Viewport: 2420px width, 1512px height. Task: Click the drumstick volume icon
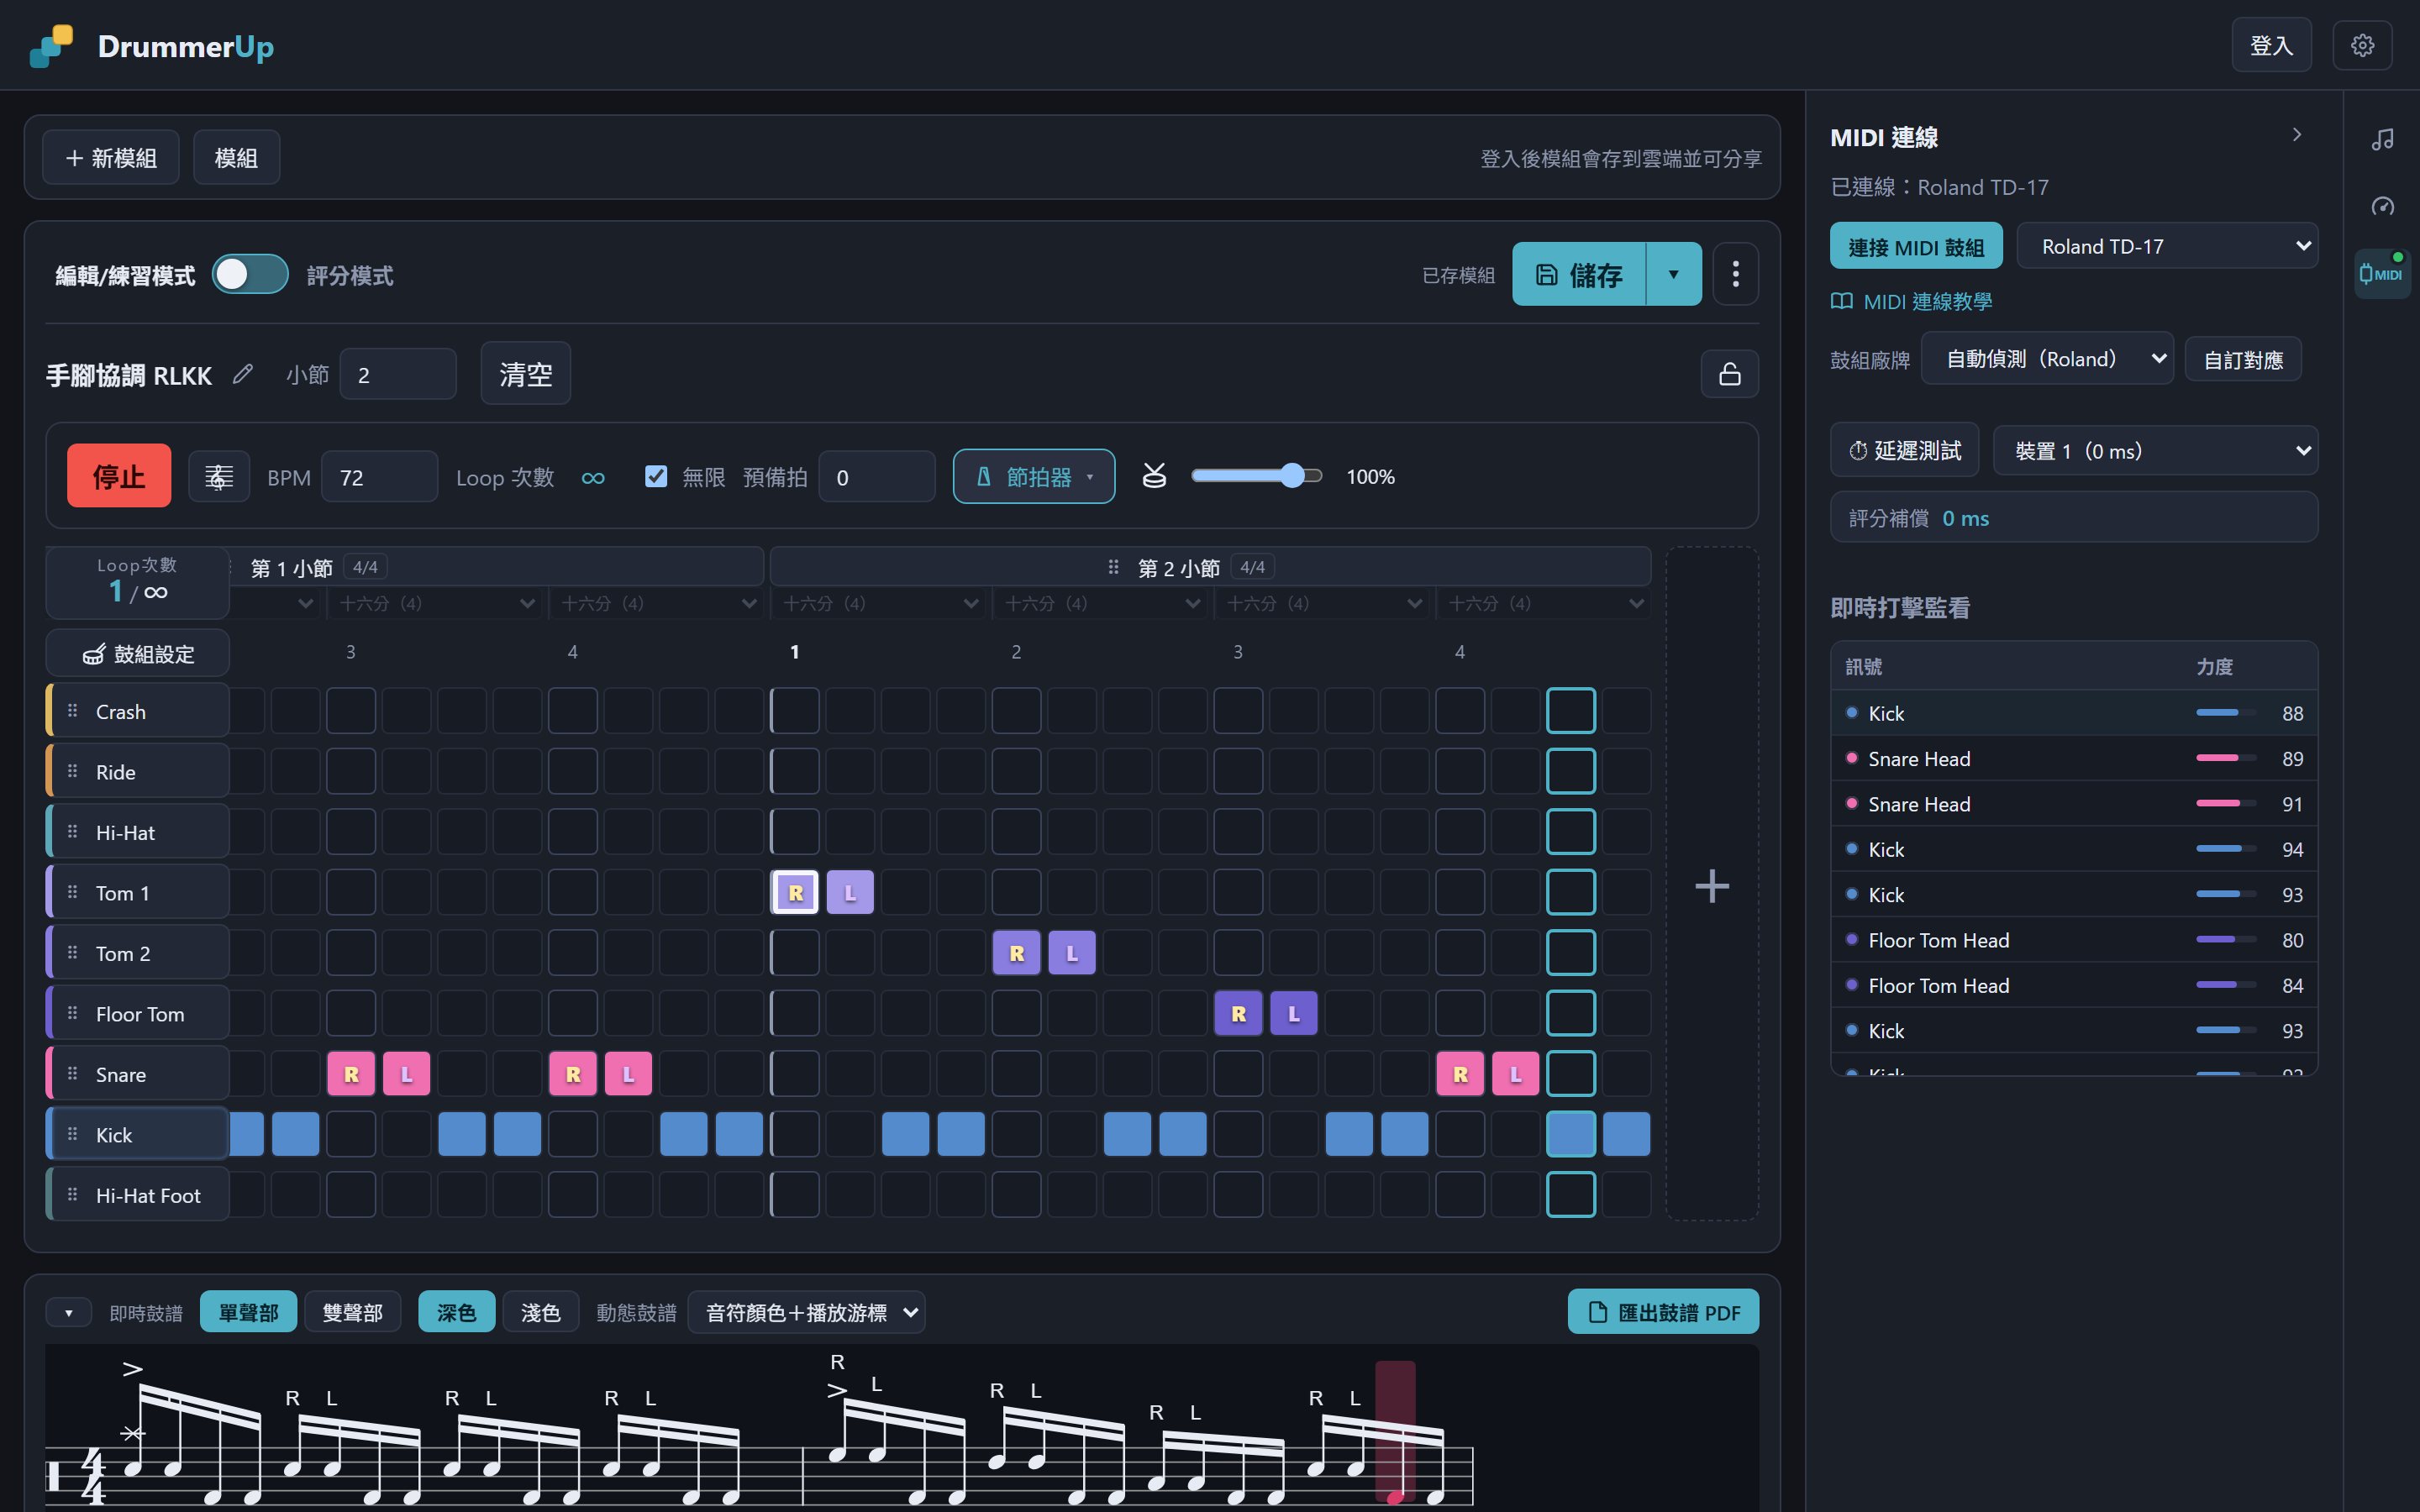[1154, 476]
